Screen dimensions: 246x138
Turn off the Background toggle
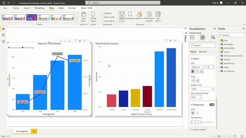click(212, 105)
